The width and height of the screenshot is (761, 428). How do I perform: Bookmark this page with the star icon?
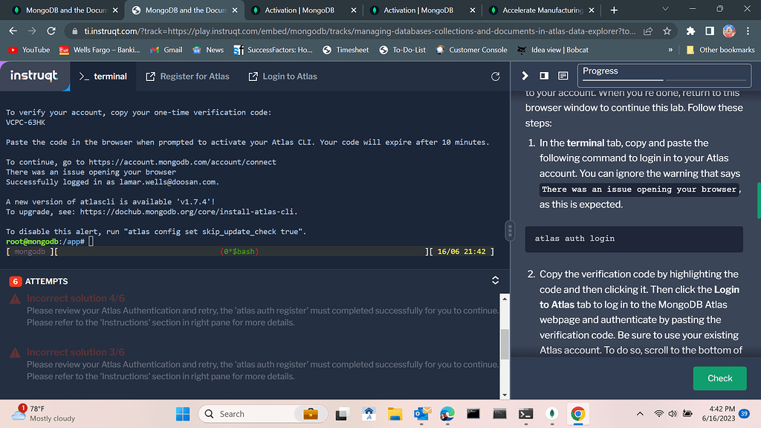(667, 31)
